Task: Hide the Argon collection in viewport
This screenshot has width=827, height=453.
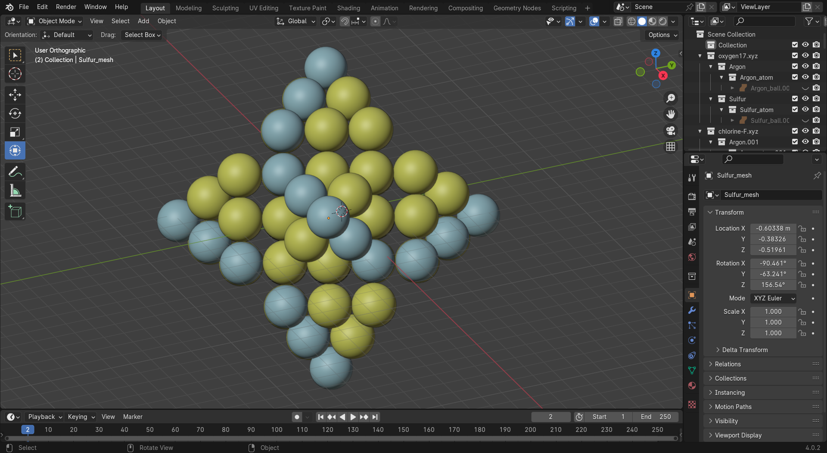Action: pyautogui.click(x=805, y=66)
